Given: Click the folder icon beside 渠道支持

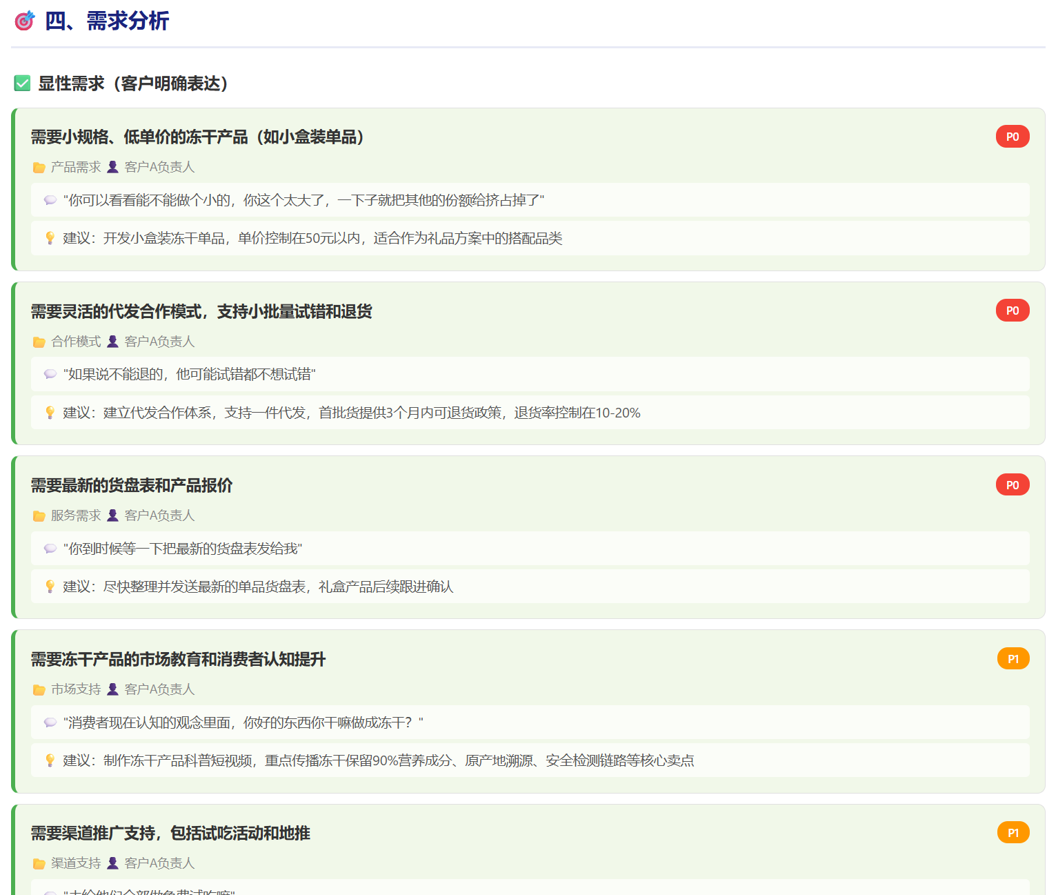Looking at the screenshot, I should pos(39,864).
